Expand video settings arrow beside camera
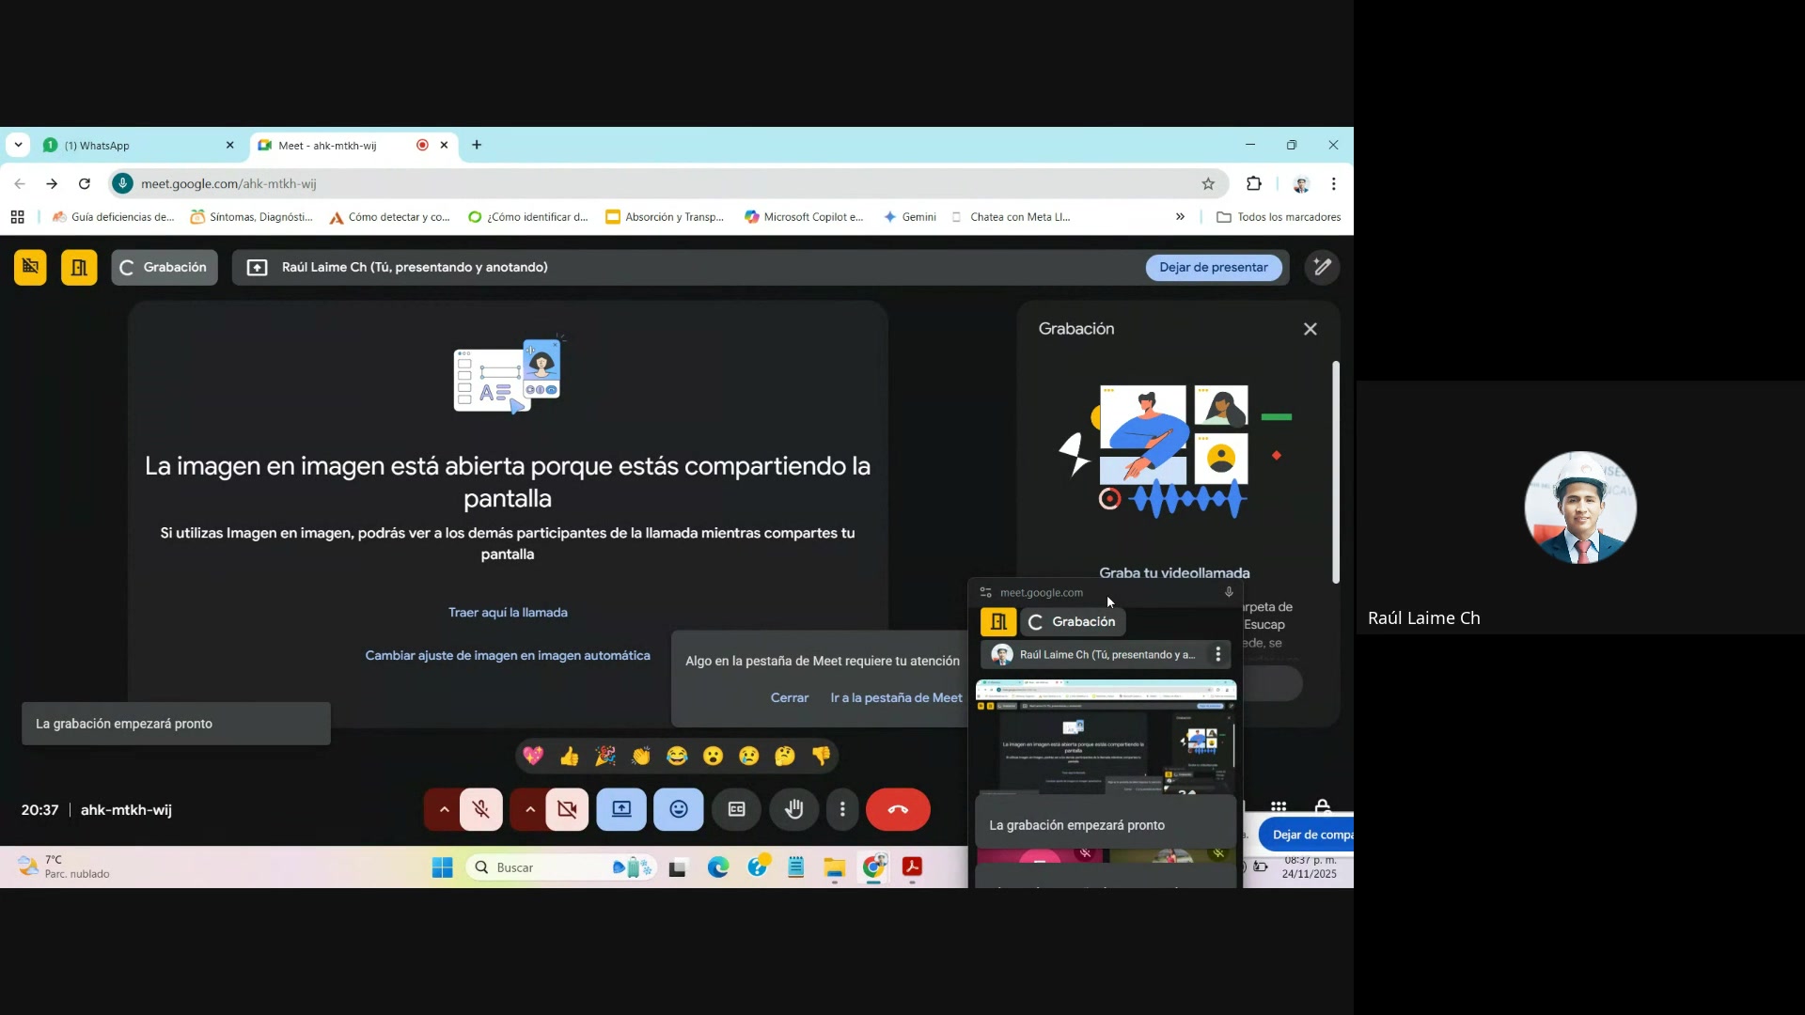Viewport: 1805px width, 1015px height. [529, 809]
